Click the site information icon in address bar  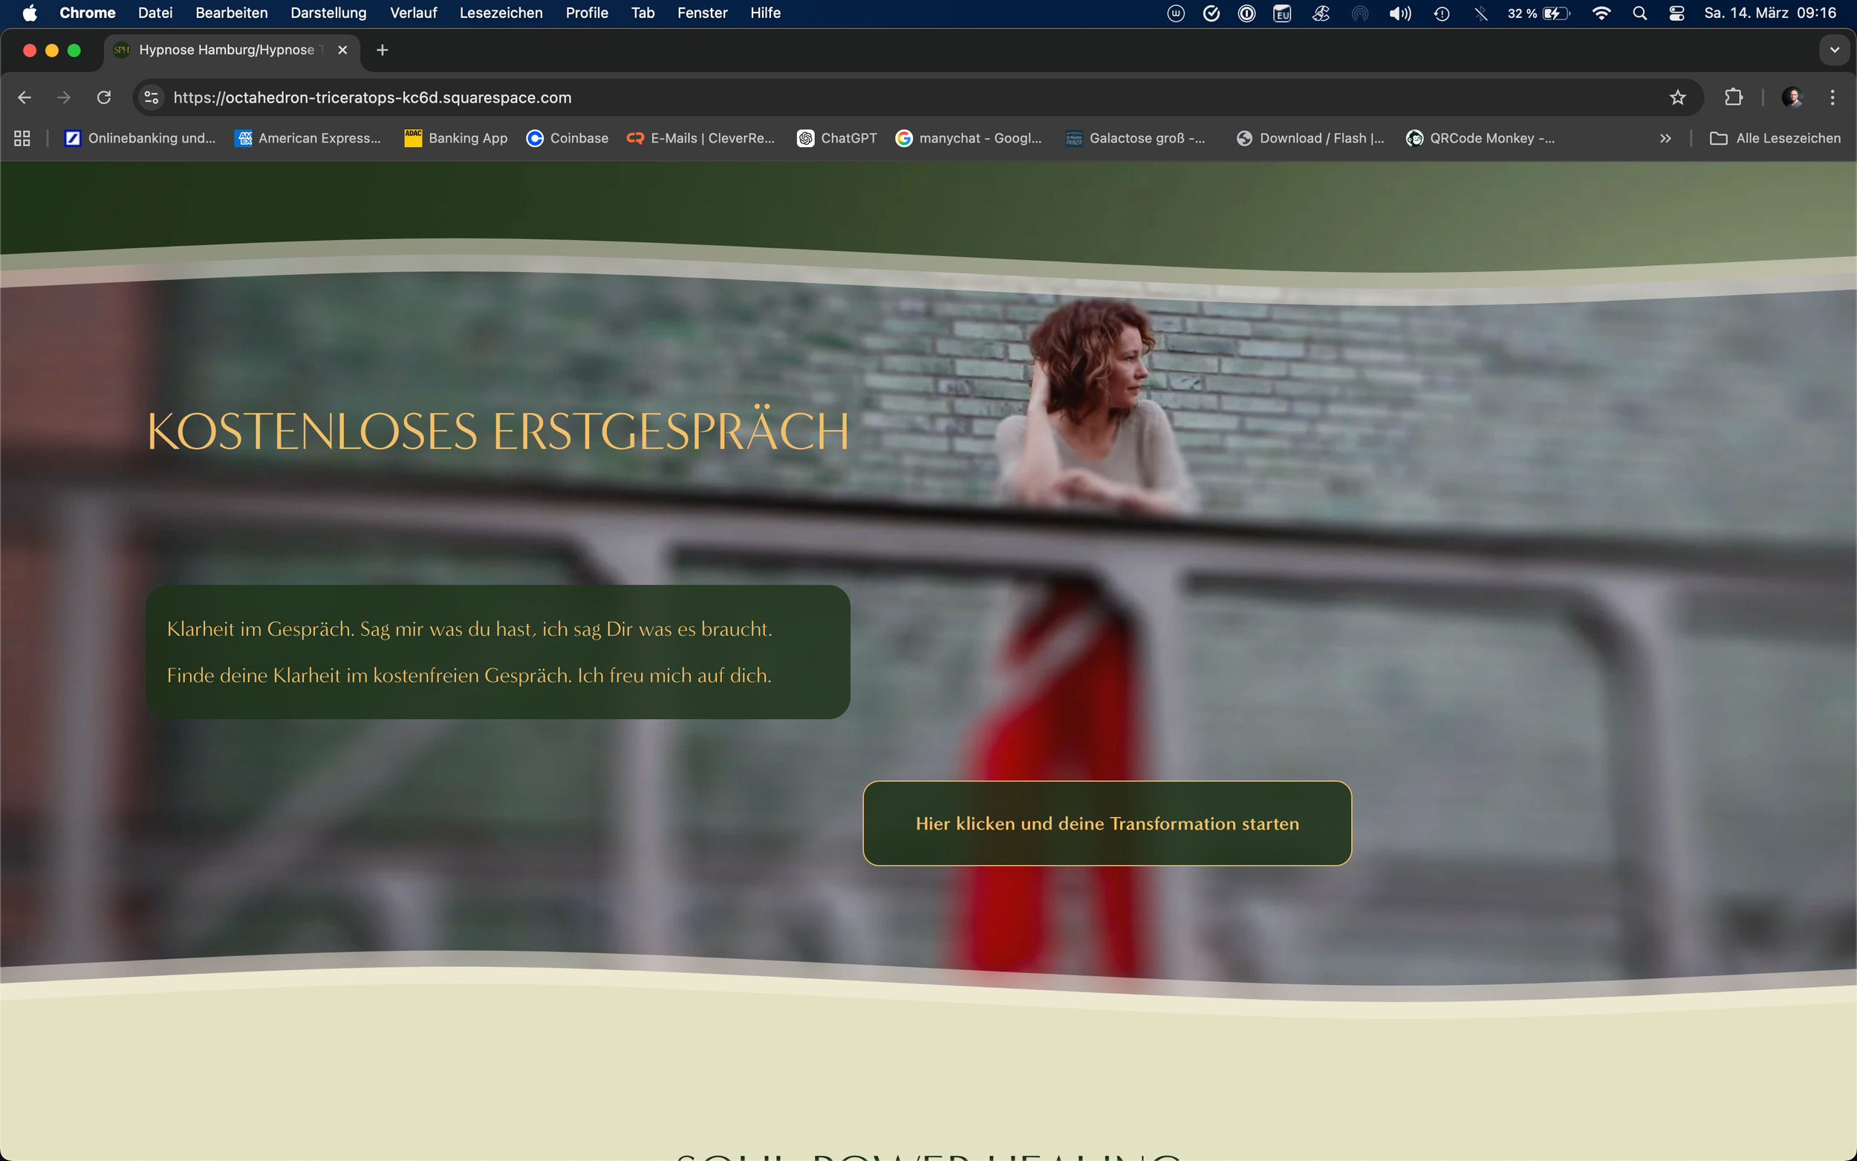[x=152, y=97]
